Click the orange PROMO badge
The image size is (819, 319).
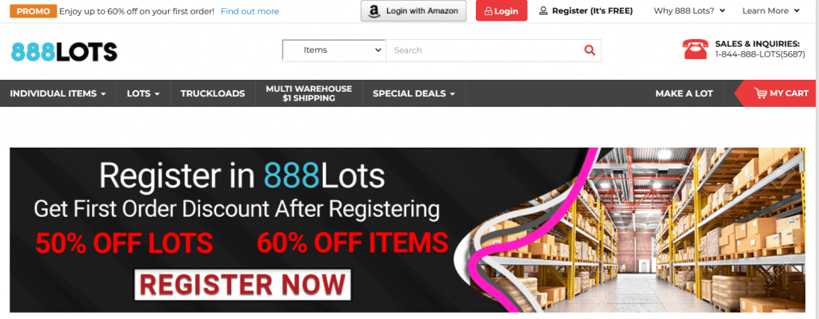(33, 11)
